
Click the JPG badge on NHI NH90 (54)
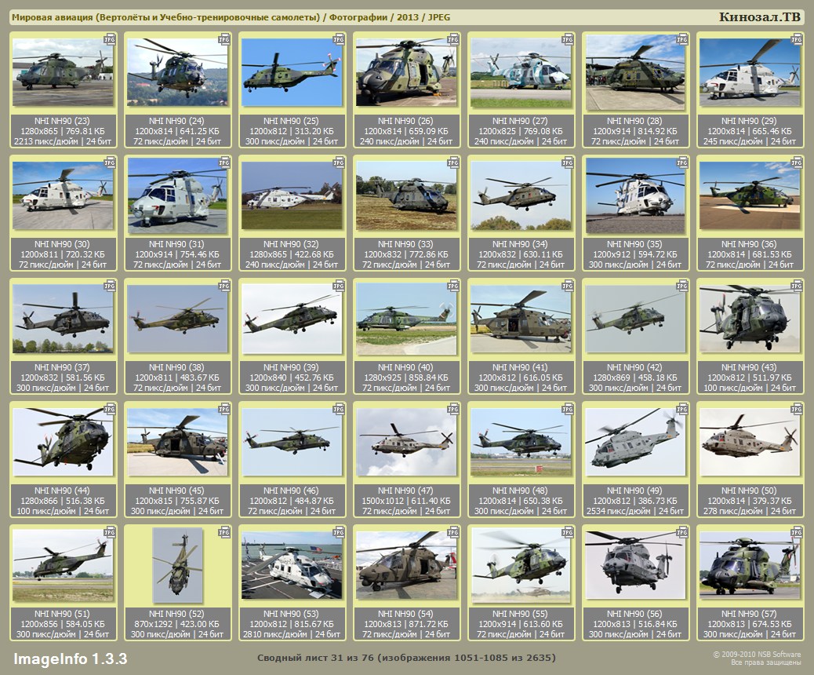(453, 532)
